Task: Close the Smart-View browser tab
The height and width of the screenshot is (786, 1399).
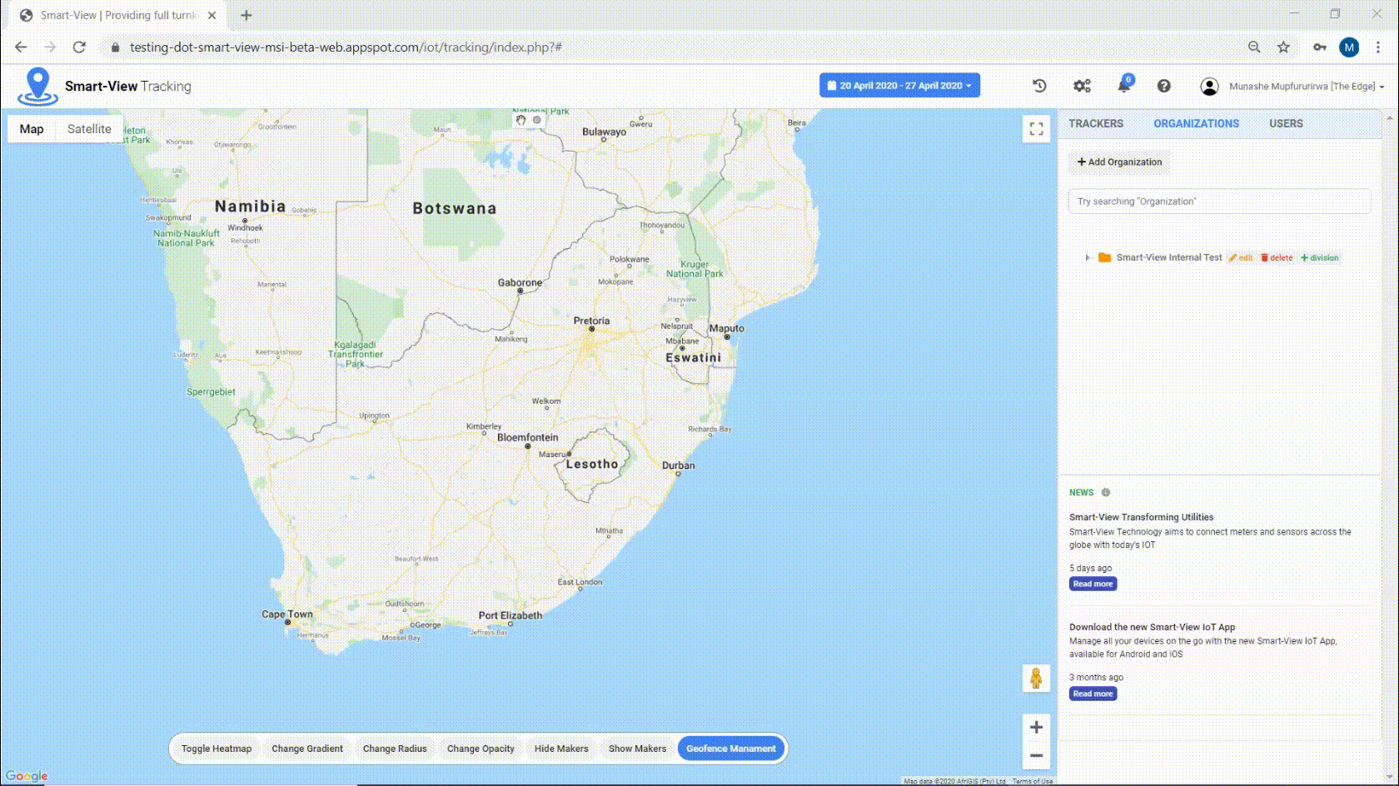Action: 212,15
